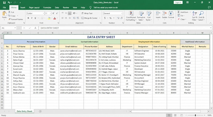Click the Undo arrow icon
Image resolution: width=213 pixels, height=117 pixels.
9,3
